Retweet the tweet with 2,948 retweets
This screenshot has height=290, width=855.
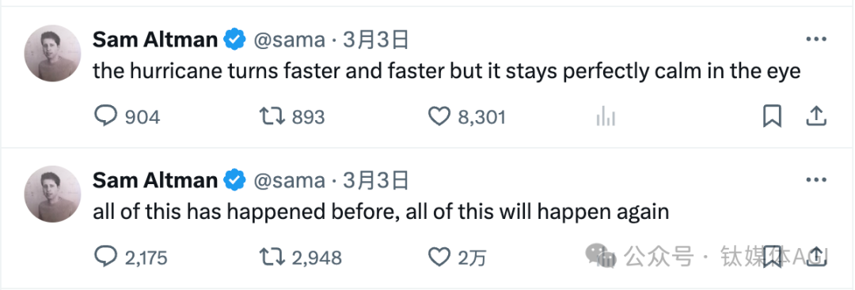tap(271, 257)
